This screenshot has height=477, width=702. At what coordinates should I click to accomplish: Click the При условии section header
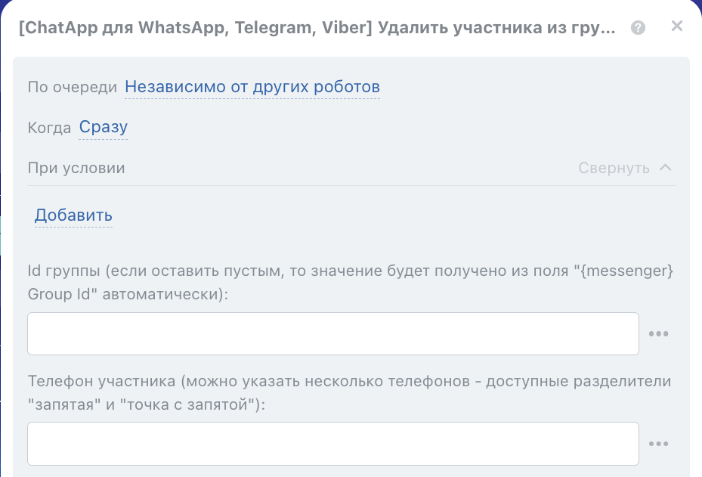coord(76,168)
